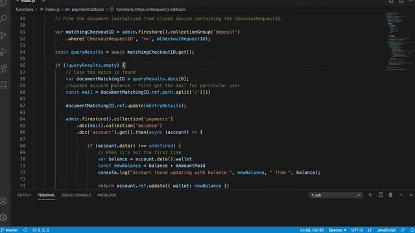The width and height of the screenshot is (415, 233).
Task: Open the Search view in activity bar
Action: tap(4, 19)
